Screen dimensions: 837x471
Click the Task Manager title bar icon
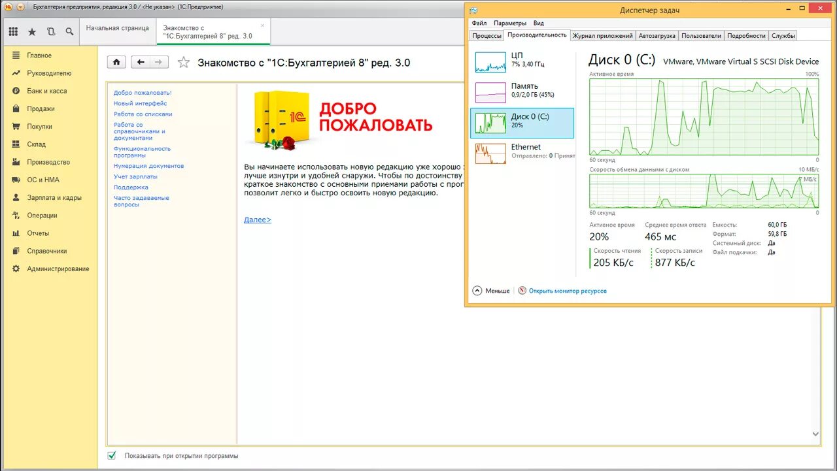click(x=473, y=10)
